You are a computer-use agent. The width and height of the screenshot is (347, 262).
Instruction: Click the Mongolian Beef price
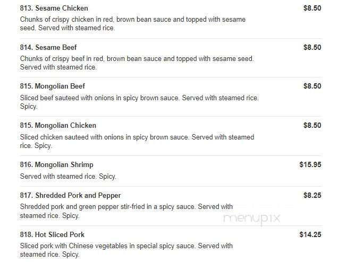[x=312, y=86]
